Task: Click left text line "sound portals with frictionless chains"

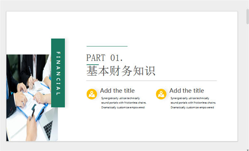Action: click(x=124, y=103)
